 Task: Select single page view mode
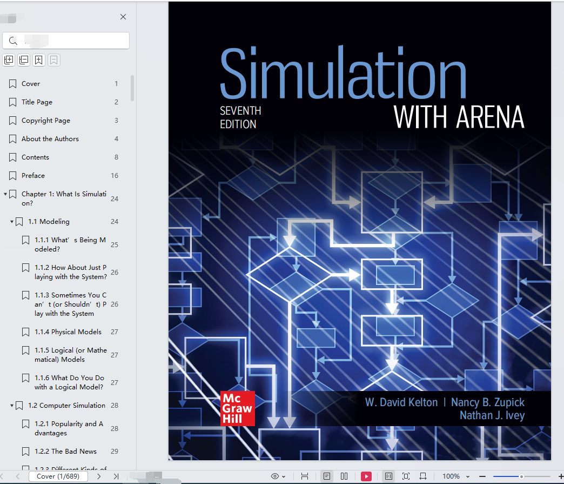pyautogui.click(x=327, y=476)
